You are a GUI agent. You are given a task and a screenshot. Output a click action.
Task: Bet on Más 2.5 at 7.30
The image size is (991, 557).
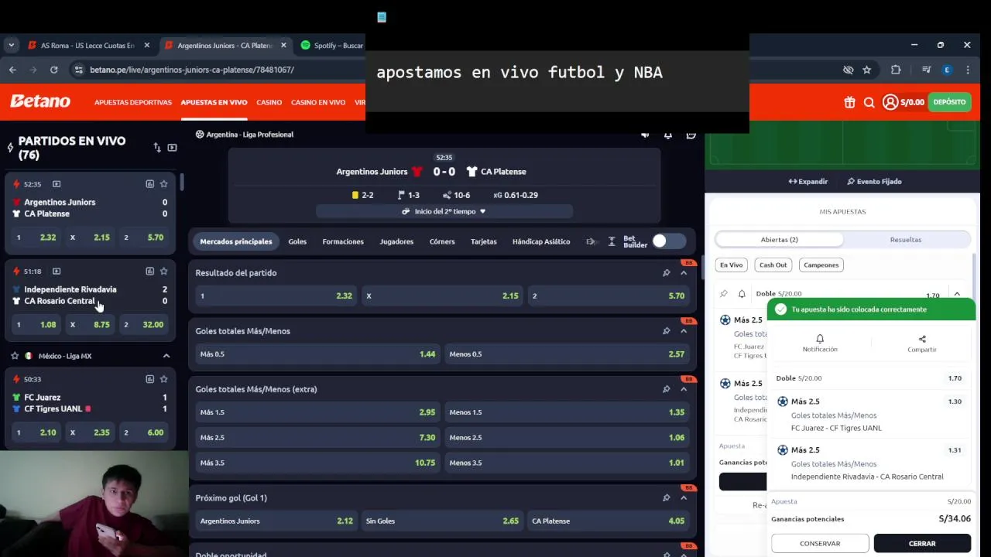click(x=317, y=437)
